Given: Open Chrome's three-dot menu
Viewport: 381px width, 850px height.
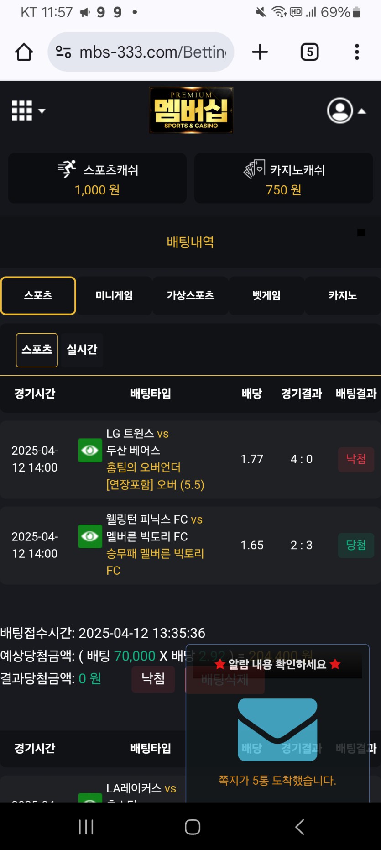Looking at the screenshot, I should pos(357,52).
